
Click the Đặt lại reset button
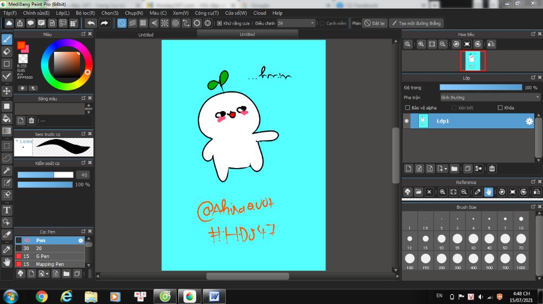coord(375,23)
